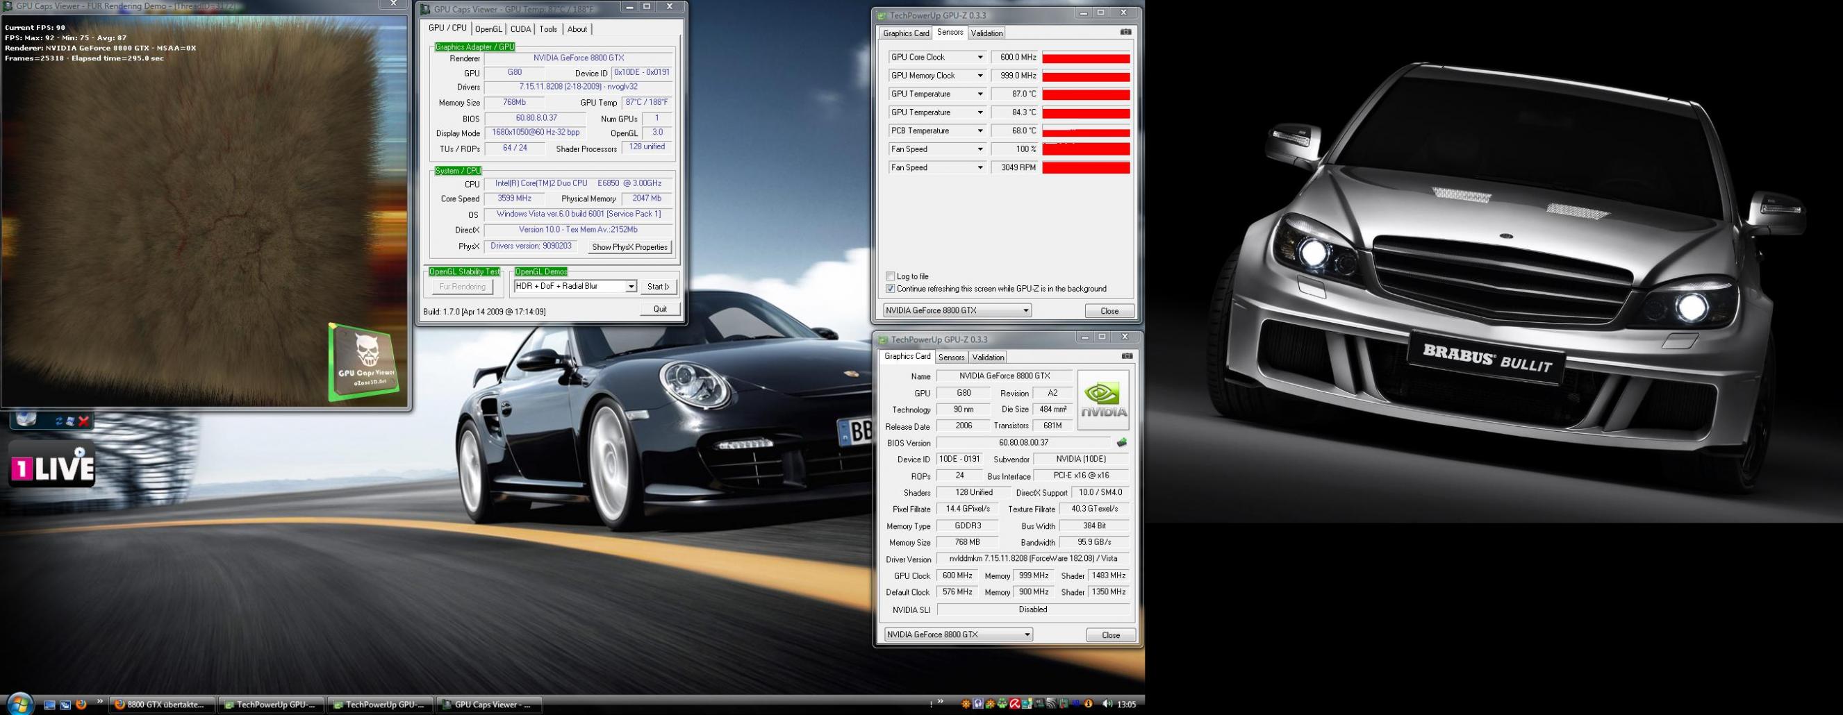Image resolution: width=1843 pixels, height=715 pixels.
Task: Click the Quit button in GPU Caps Viewer
Action: 660,310
